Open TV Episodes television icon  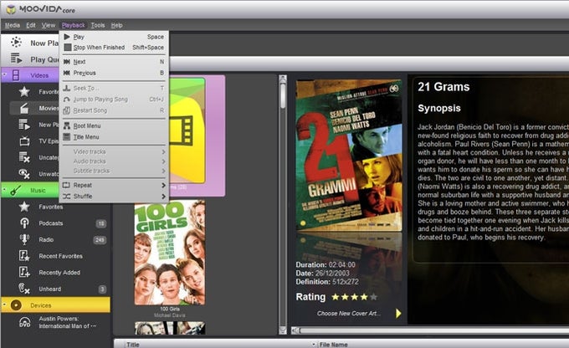click(24, 141)
